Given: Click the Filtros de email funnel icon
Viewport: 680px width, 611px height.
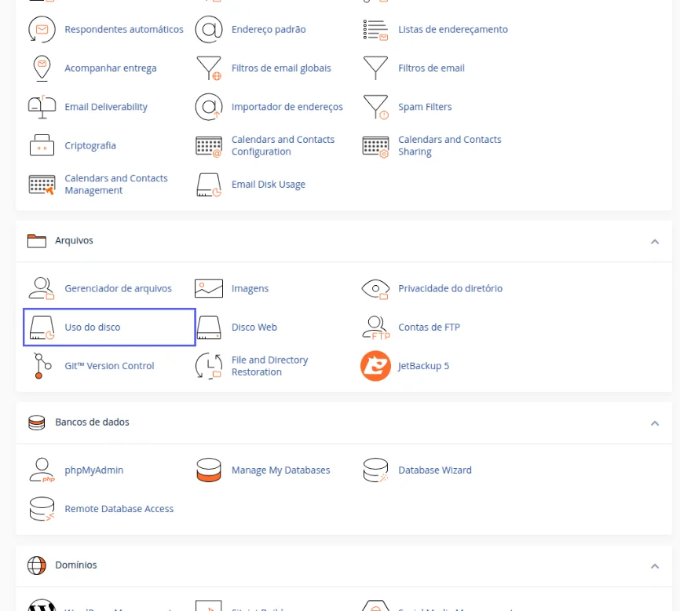Looking at the screenshot, I should 375,68.
